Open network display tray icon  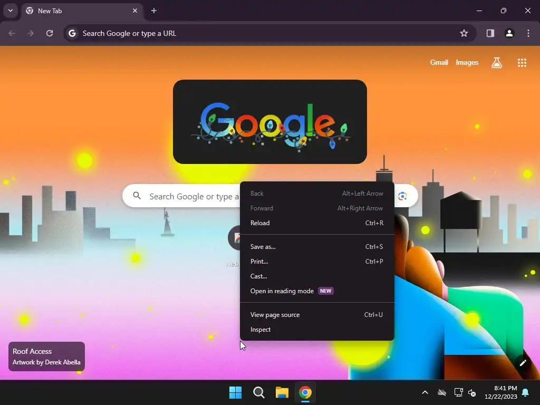[458, 392]
